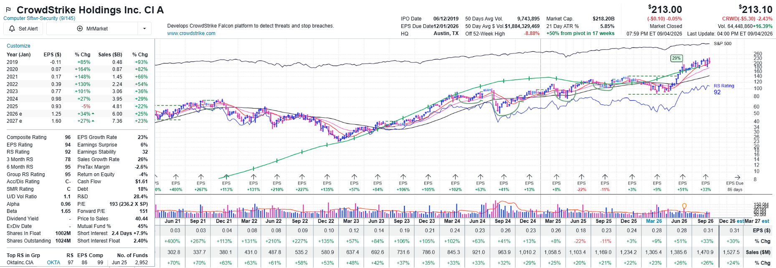776x268 pixels.
Task: Click the EPS Due right-arrow marker
Action: tap(738, 177)
